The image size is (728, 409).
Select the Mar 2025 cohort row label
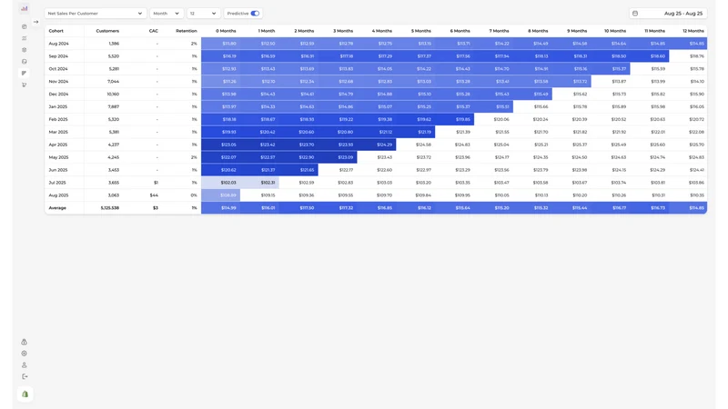58,132
